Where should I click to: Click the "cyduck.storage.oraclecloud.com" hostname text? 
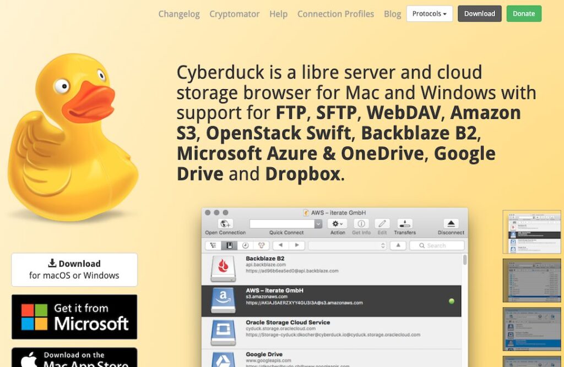pos(280,328)
